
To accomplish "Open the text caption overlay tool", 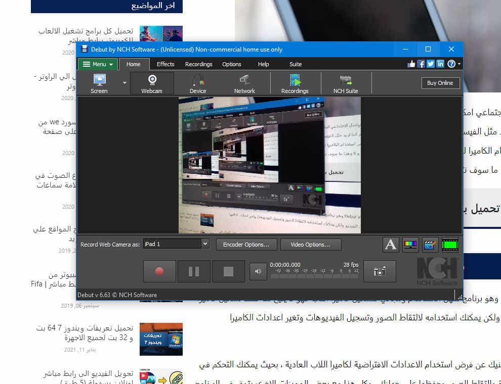I will [x=391, y=245].
